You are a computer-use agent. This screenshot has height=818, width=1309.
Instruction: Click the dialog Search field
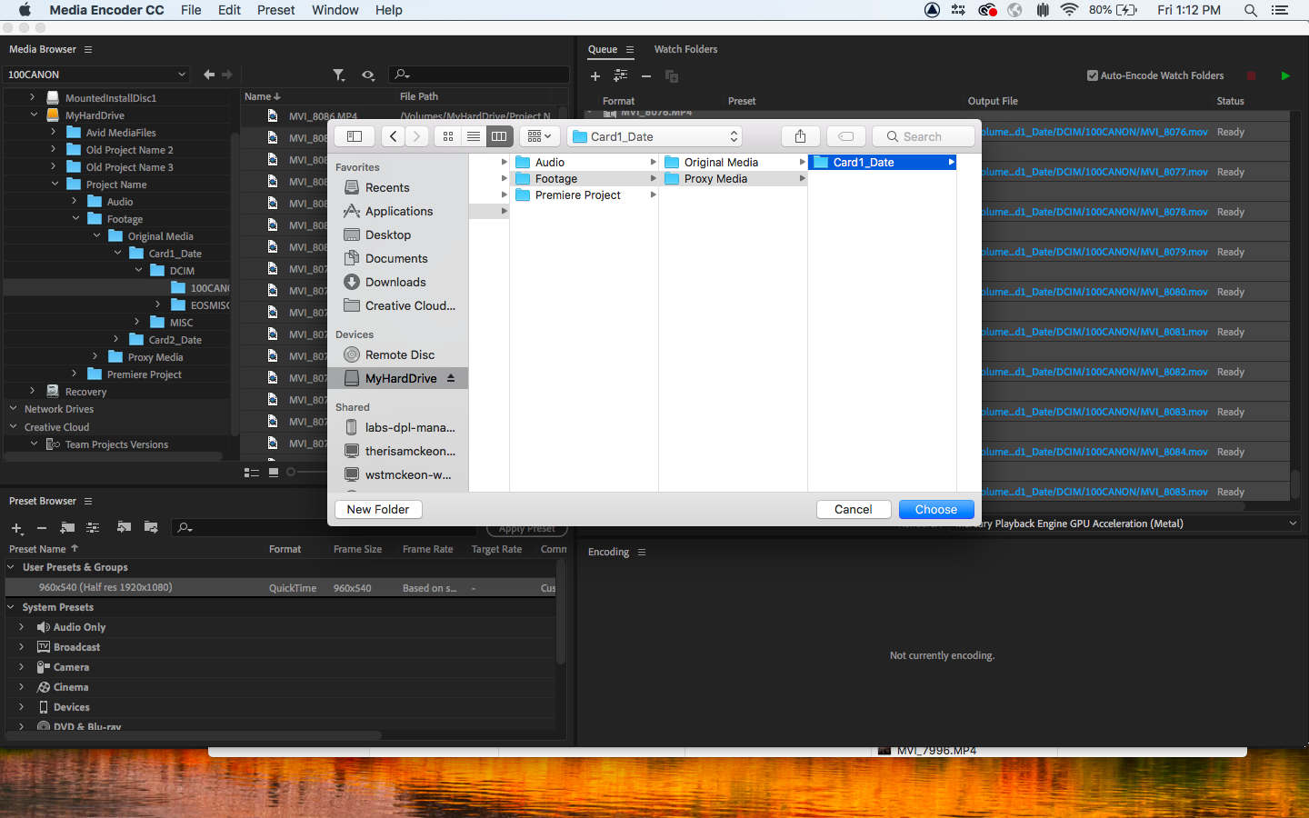924,136
